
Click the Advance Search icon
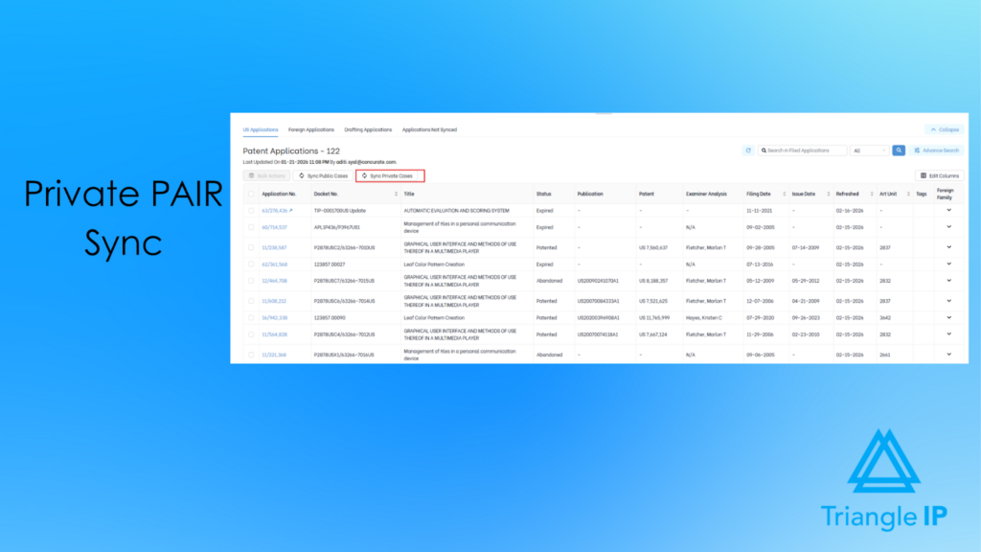(917, 150)
